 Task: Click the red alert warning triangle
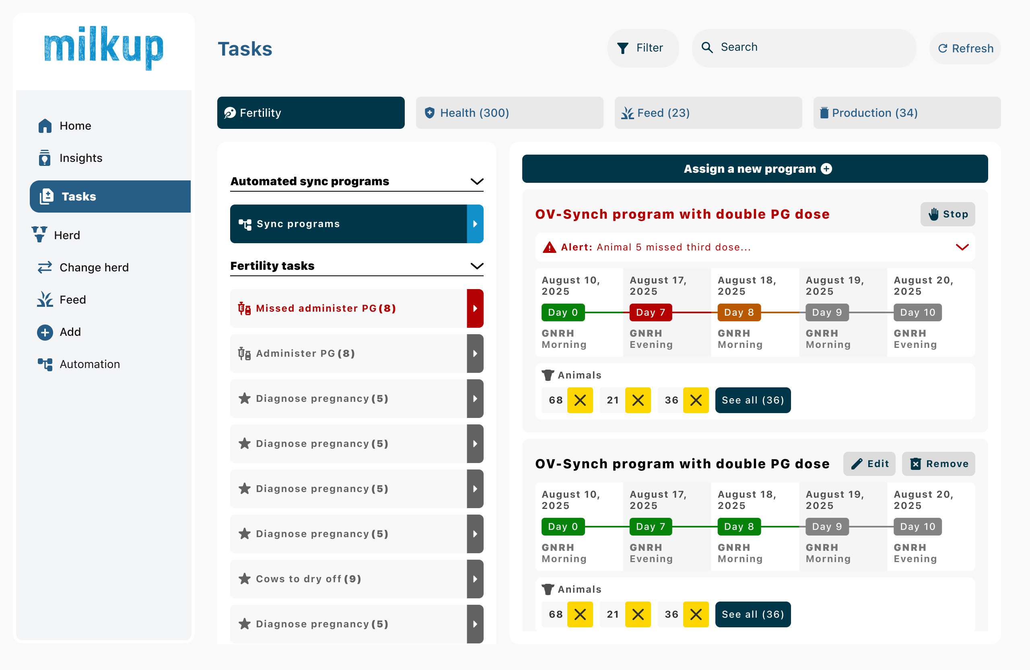(550, 247)
